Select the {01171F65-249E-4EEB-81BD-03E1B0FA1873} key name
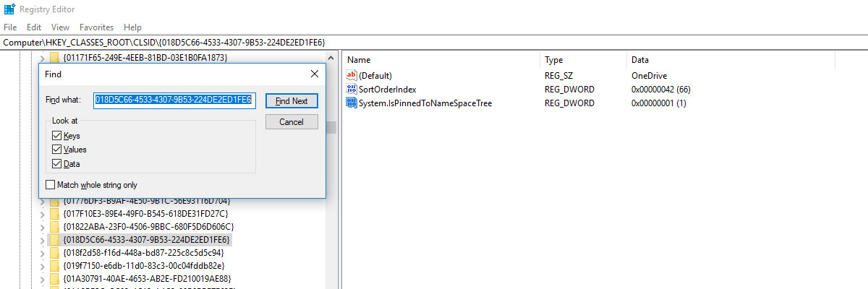The width and height of the screenshot is (868, 289). click(x=145, y=58)
